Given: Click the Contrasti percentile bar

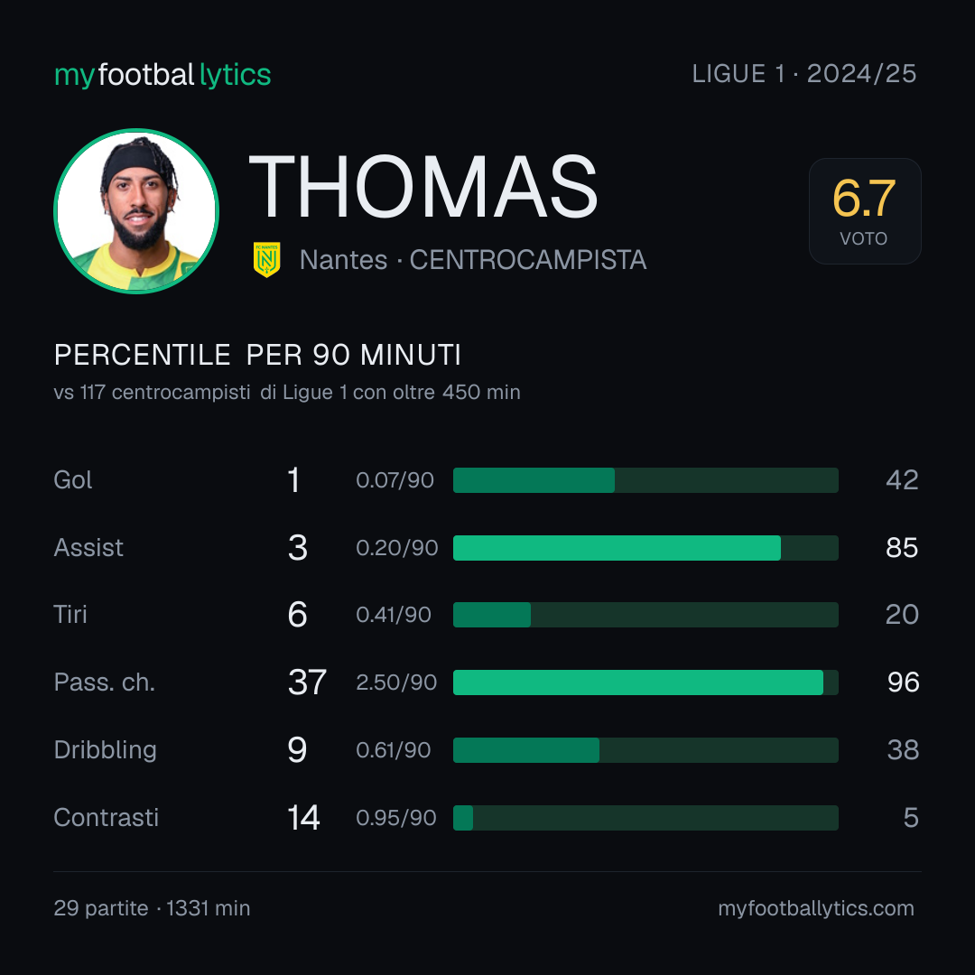Looking at the screenshot, I should [645, 818].
